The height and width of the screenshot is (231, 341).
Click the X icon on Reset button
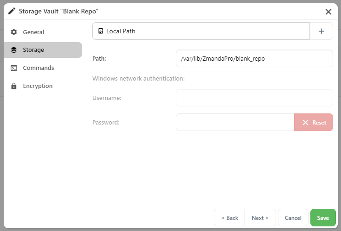point(305,123)
